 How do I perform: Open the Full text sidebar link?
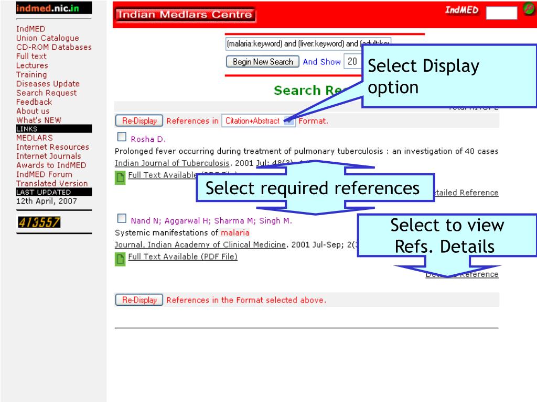click(x=31, y=56)
